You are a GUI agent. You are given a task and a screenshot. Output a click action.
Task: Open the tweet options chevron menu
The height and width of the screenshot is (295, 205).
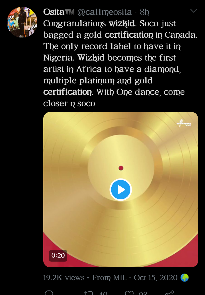pos(193,11)
